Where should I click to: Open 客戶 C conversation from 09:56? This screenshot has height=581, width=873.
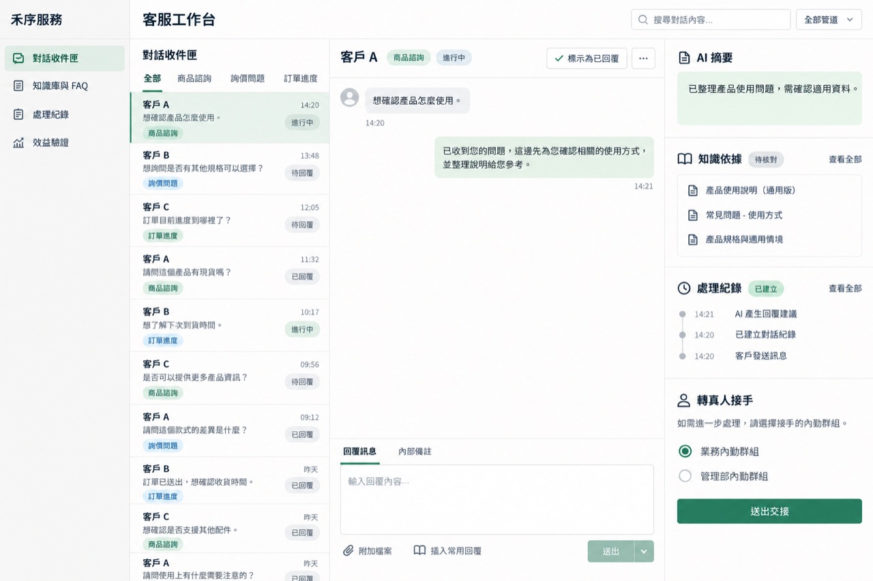230,378
